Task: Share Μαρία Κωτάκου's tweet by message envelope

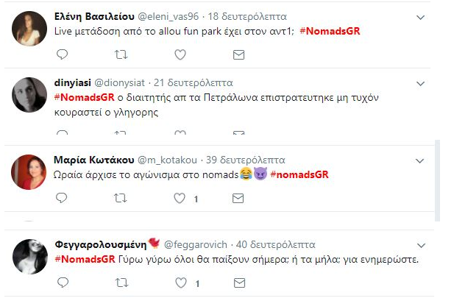Action: coord(238,198)
